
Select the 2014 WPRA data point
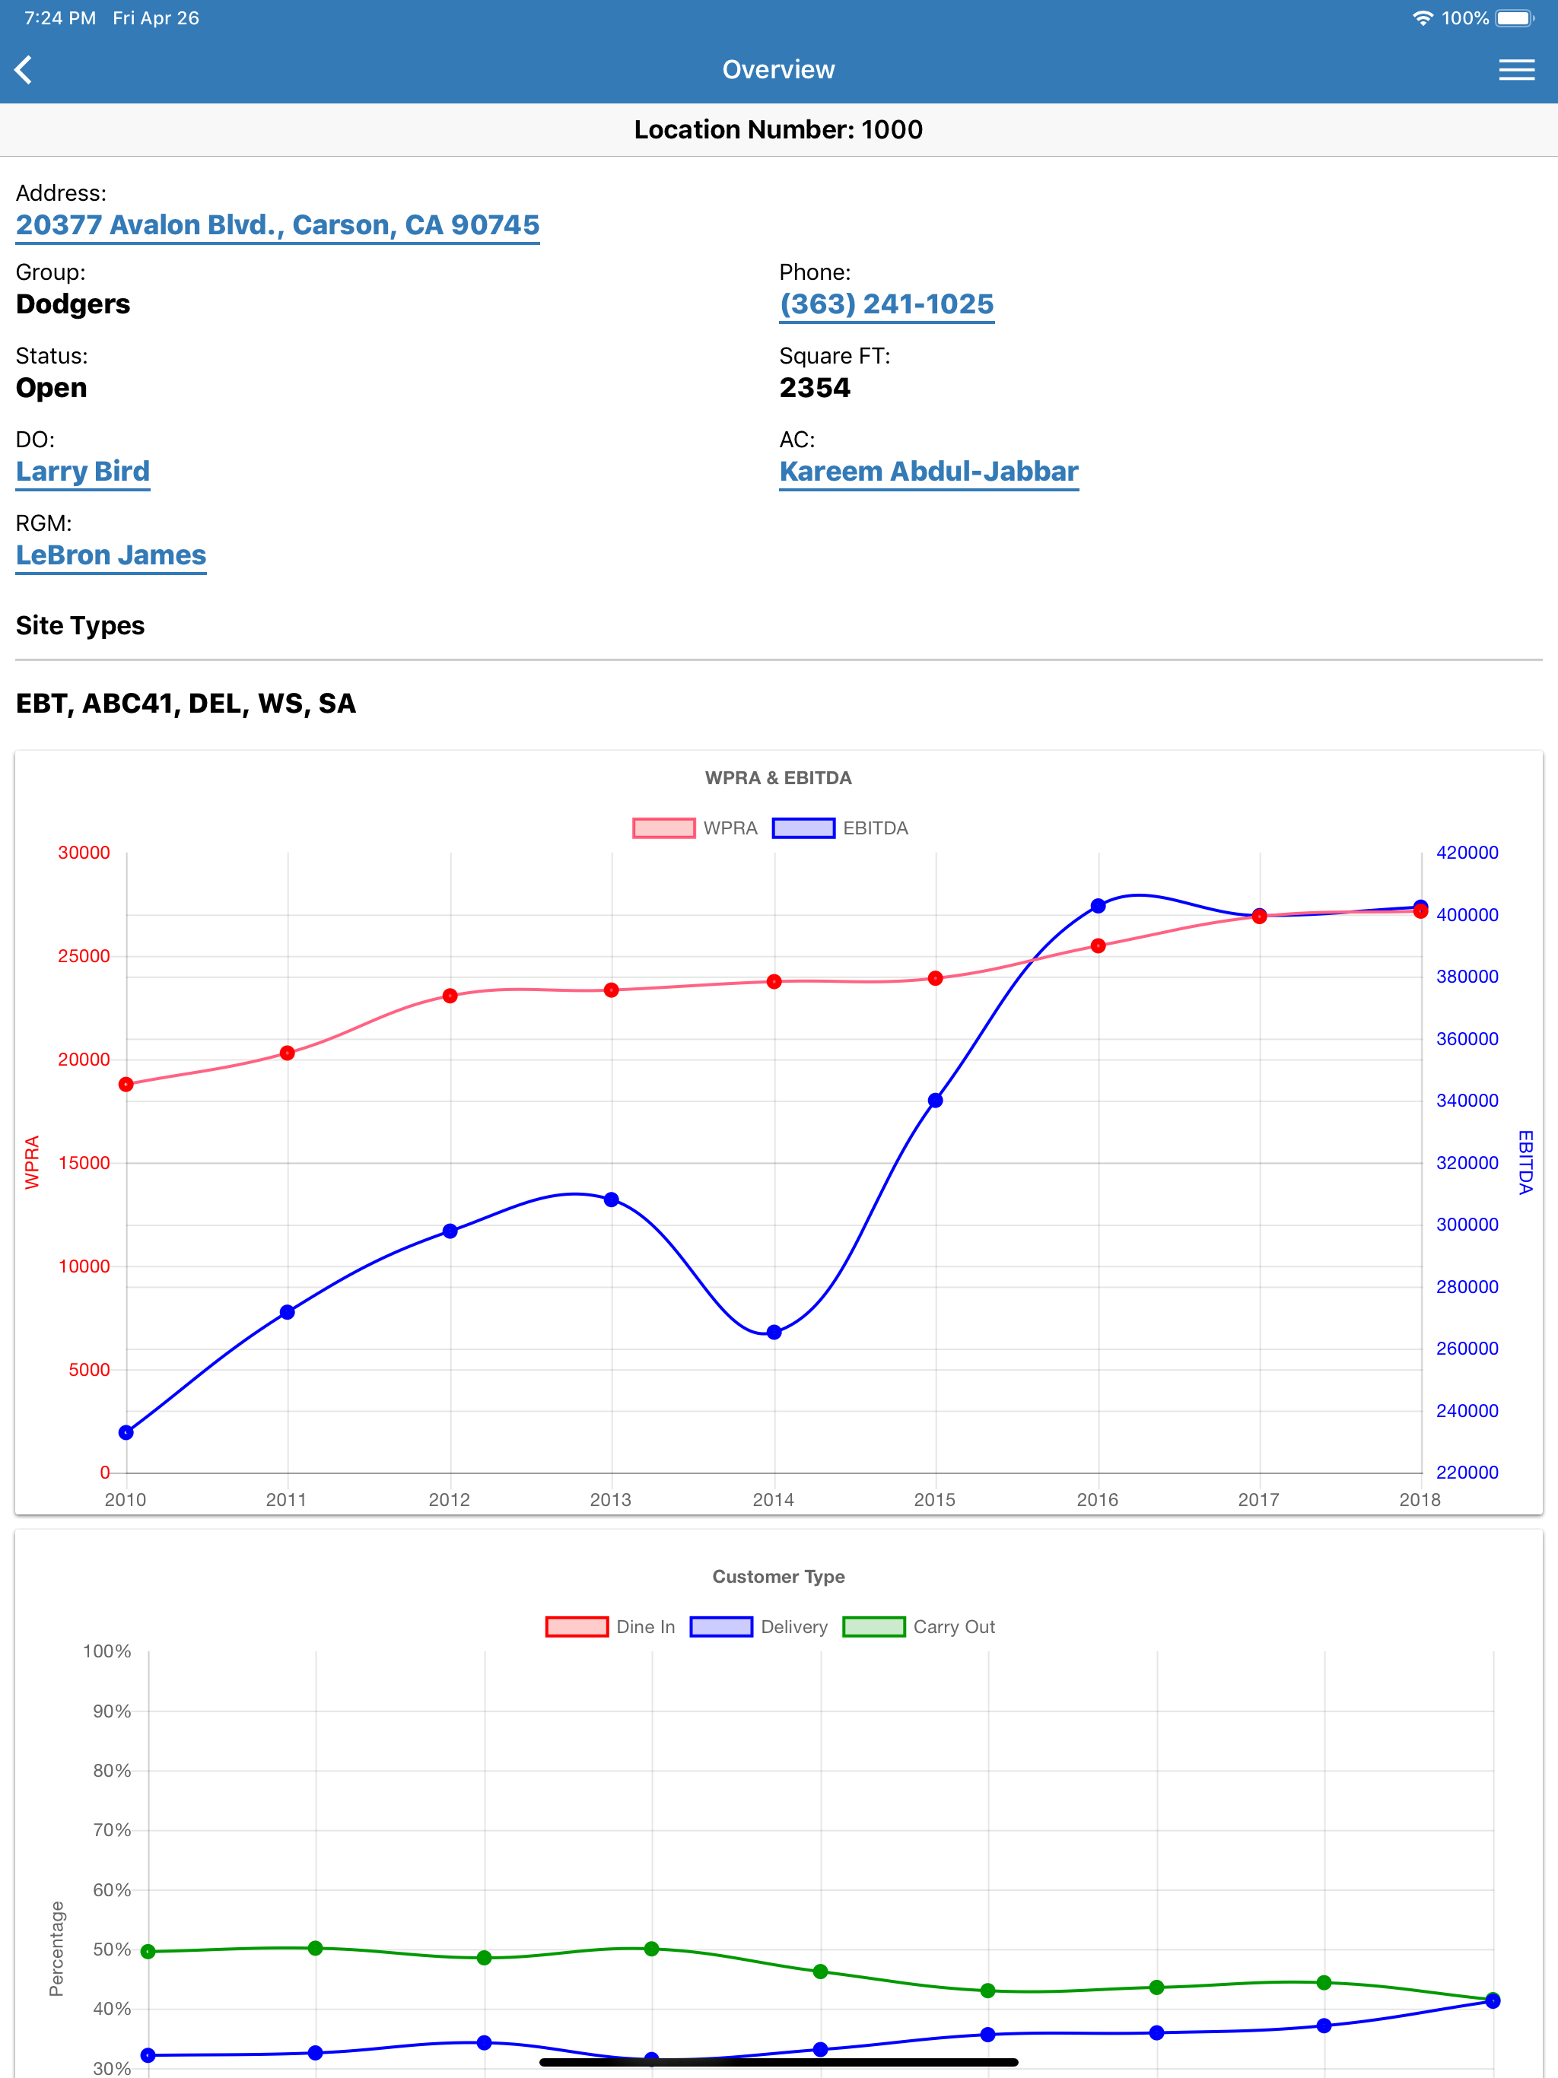774,982
